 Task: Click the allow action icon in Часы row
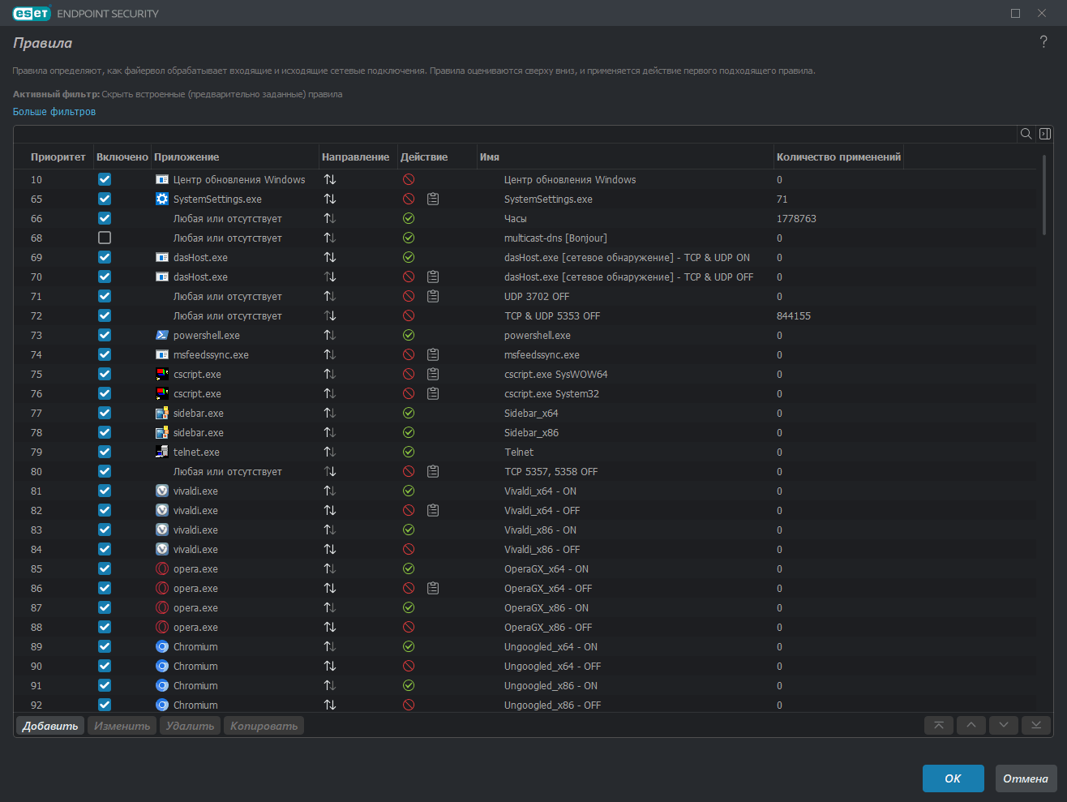pyautogui.click(x=409, y=218)
